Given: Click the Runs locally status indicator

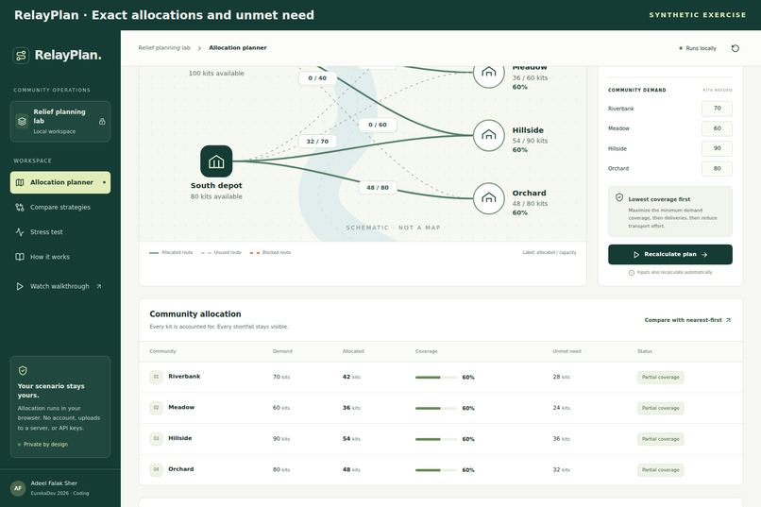Looking at the screenshot, I should coord(698,48).
